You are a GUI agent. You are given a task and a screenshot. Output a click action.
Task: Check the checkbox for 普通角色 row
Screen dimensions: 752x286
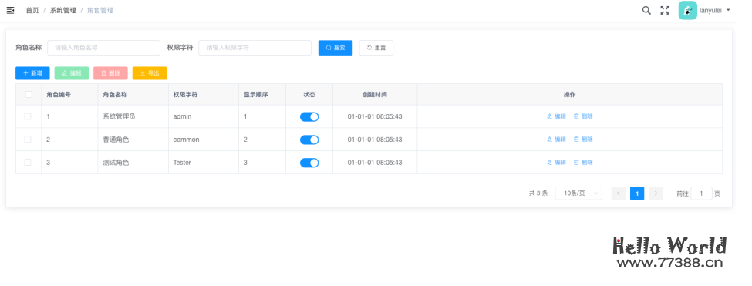pos(28,140)
